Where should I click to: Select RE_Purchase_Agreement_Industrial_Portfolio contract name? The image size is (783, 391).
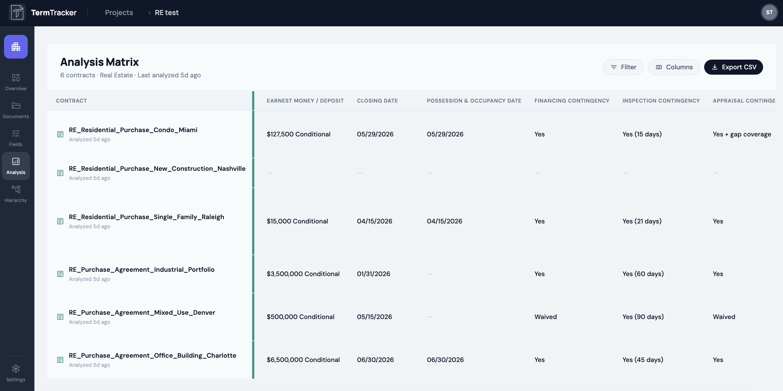coord(142,269)
